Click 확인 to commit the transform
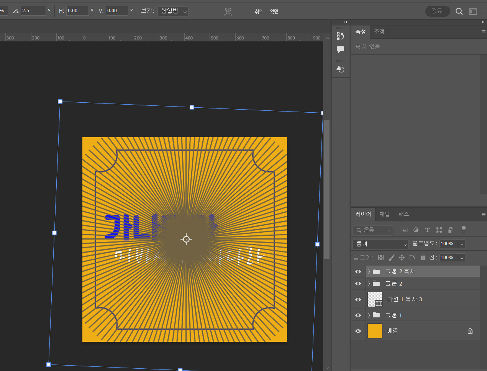 tap(274, 11)
